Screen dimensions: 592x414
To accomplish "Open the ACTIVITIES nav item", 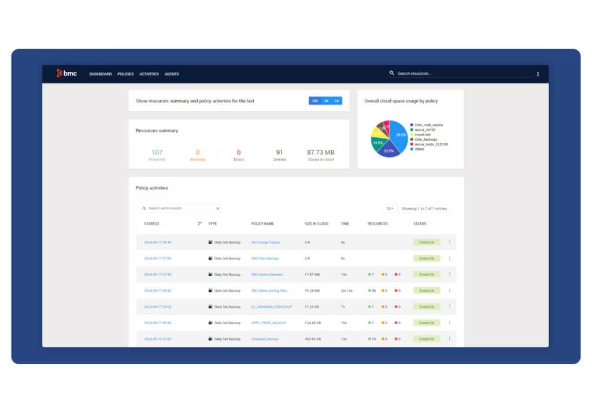I will click(149, 74).
